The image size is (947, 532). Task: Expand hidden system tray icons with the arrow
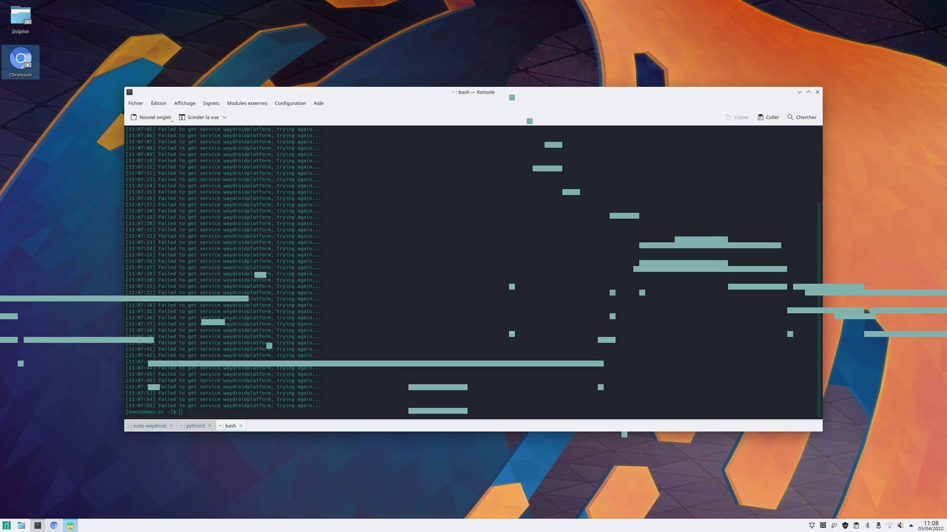[x=911, y=525]
